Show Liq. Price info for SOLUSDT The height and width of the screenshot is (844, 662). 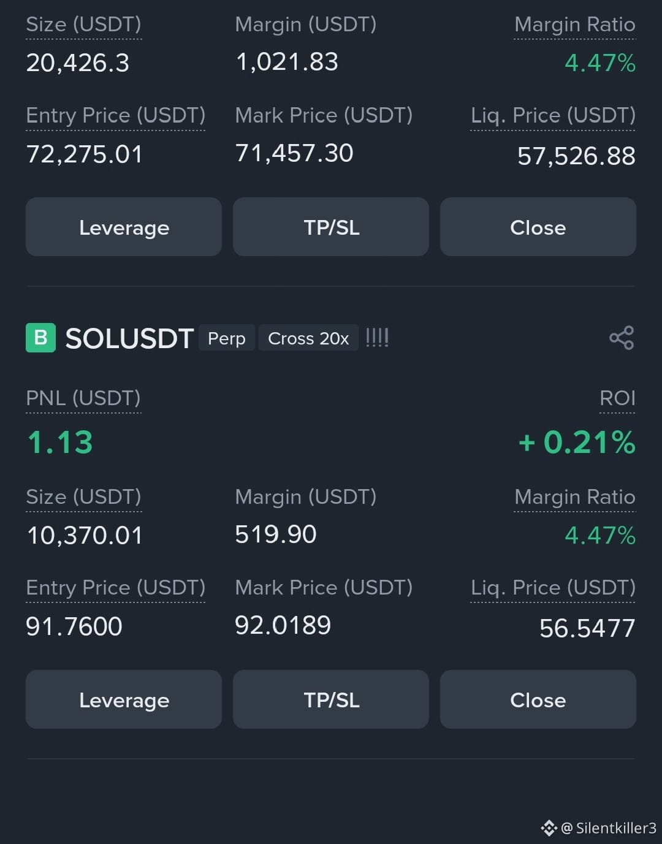click(553, 588)
